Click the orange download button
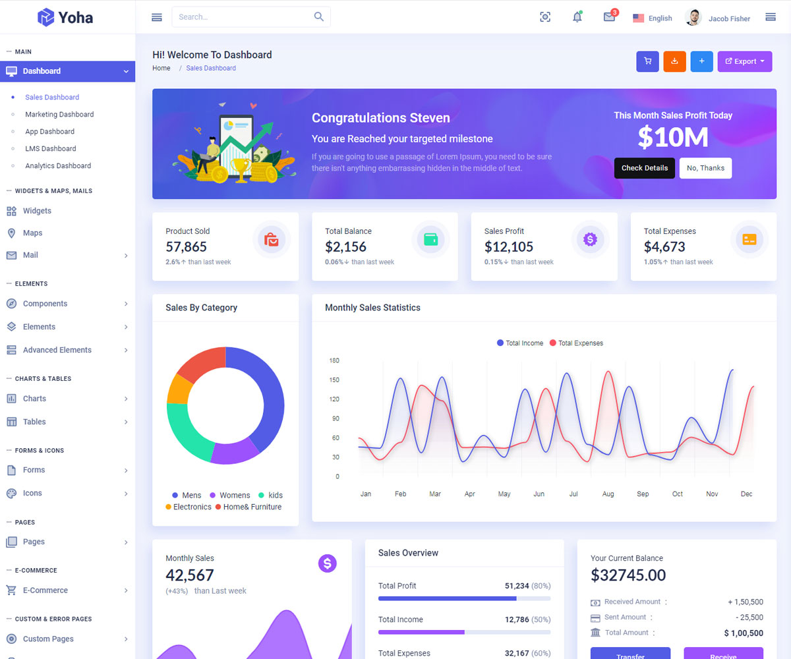Image resolution: width=791 pixels, height=659 pixels. pos(674,61)
